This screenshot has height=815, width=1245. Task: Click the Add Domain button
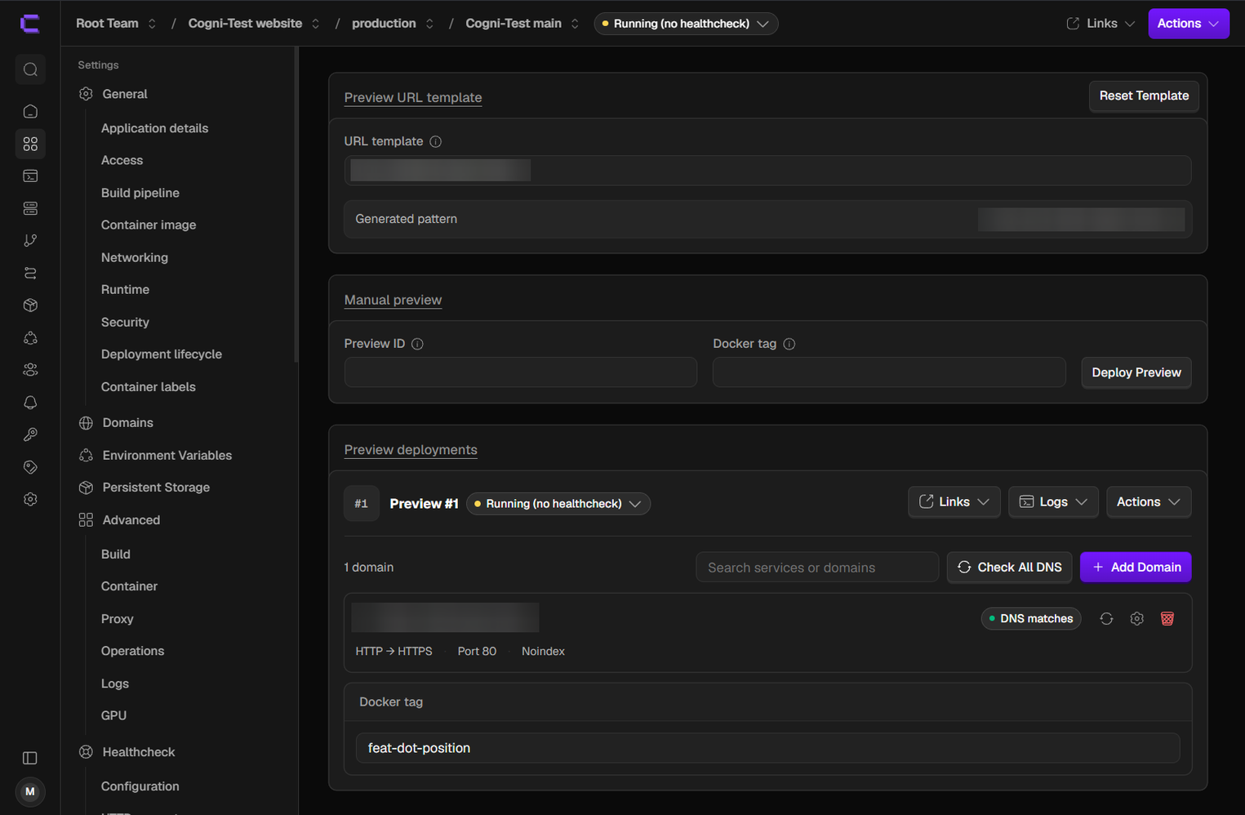click(1136, 567)
